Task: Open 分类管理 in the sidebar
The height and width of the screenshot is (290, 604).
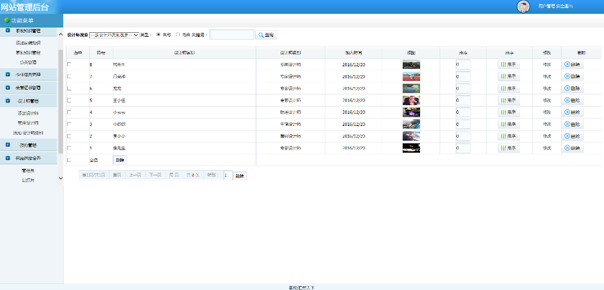Action: tap(28, 62)
